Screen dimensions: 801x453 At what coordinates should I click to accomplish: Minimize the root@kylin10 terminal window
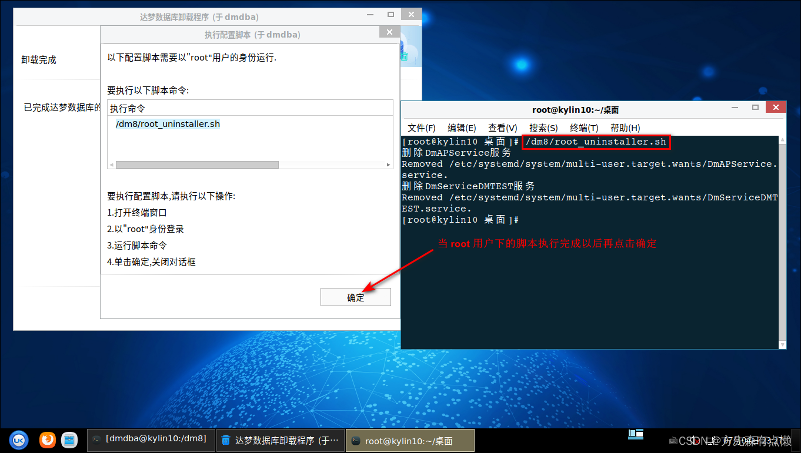[735, 108]
